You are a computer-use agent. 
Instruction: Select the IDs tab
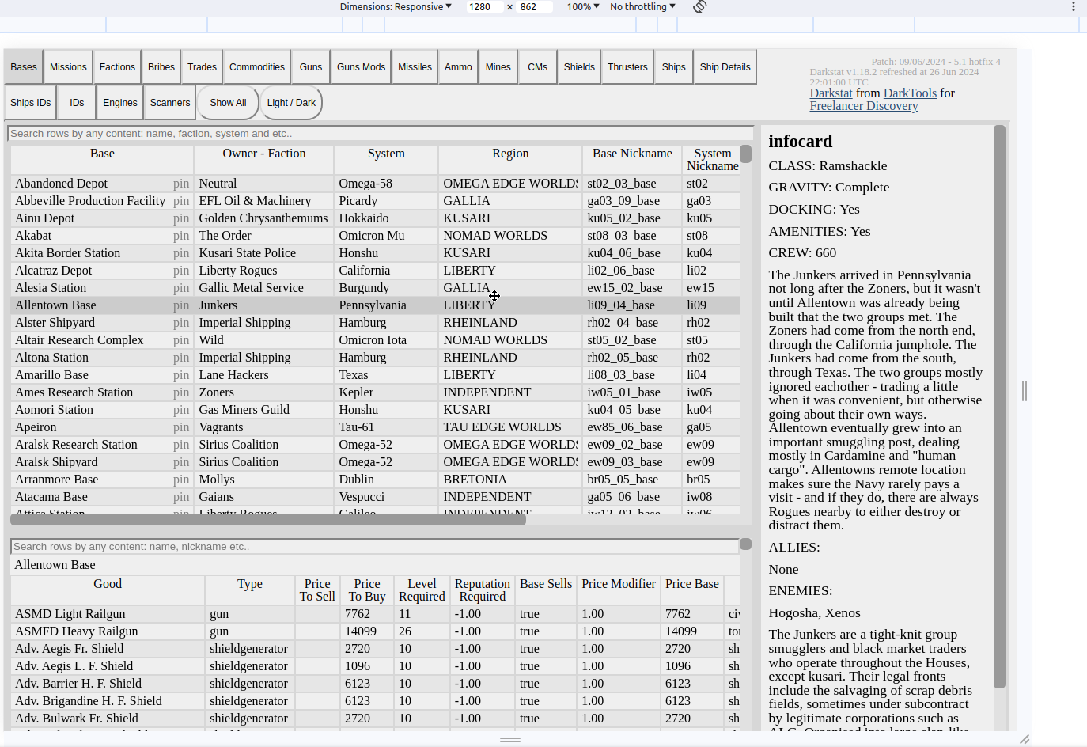click(x=77, y=103)
